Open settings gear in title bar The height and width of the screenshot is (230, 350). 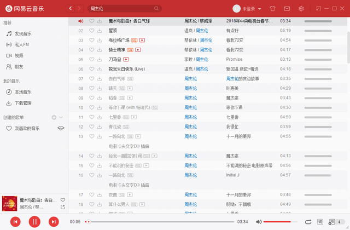301,9
